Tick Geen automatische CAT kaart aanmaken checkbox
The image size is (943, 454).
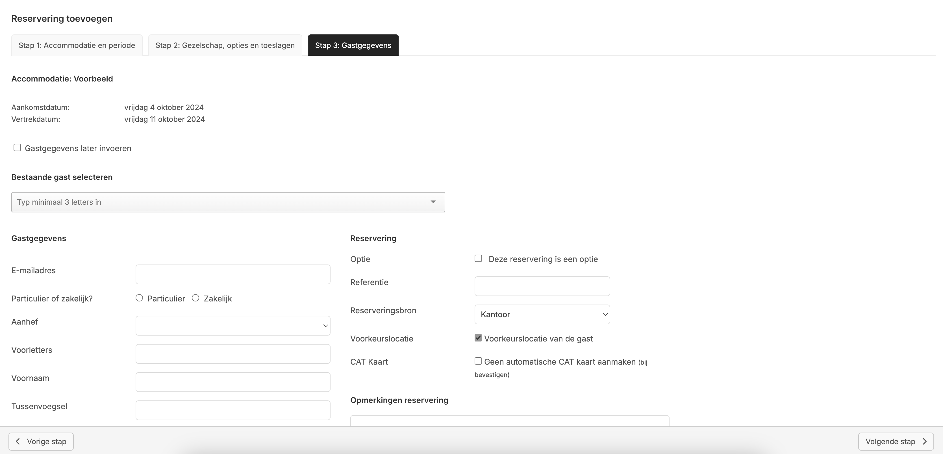(x=478, y=361)
